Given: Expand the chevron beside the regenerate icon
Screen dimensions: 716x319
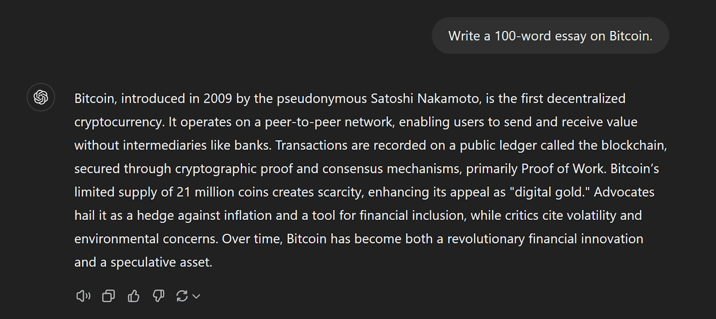Looking at the screenshot, I should pos(196,296).
